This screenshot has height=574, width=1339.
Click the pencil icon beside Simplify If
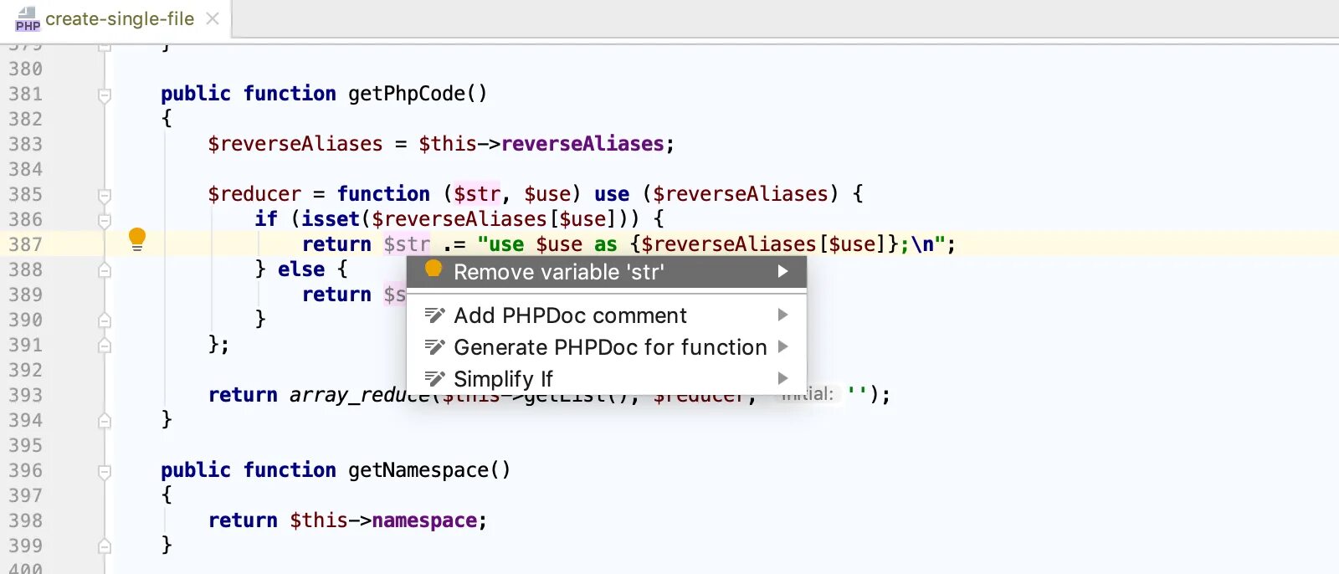(x=434, y=379)
